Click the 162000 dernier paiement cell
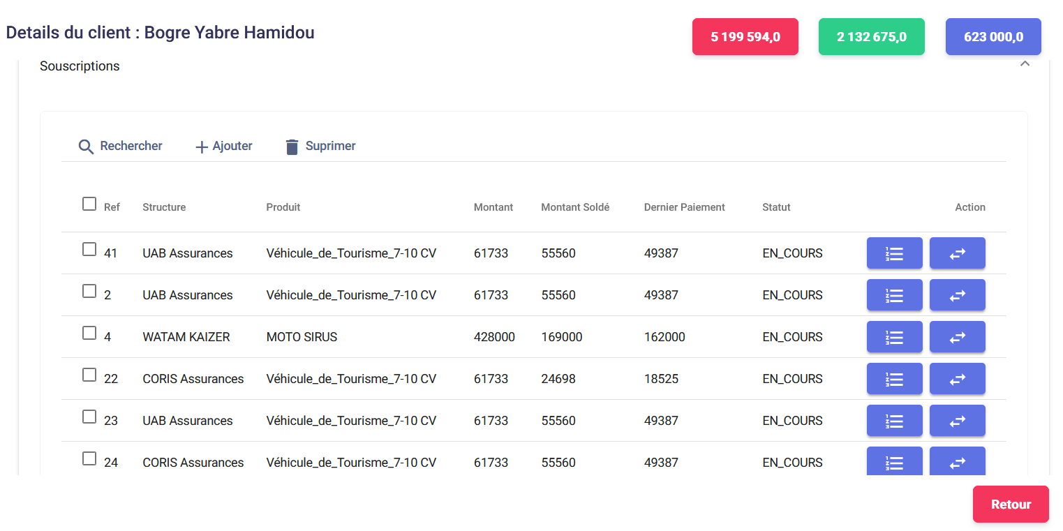 click(x=664, y=337)
